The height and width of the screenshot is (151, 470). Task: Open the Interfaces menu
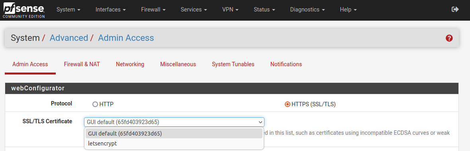click(110, 10)
